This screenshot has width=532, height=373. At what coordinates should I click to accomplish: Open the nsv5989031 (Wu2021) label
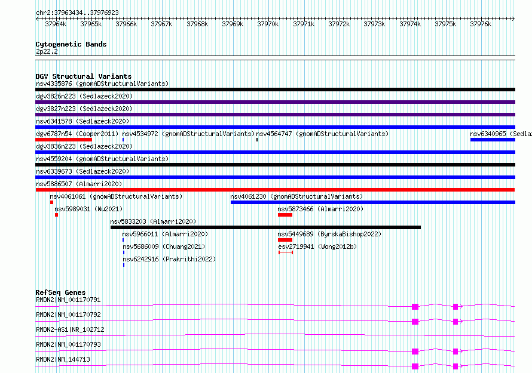[88, 209]
